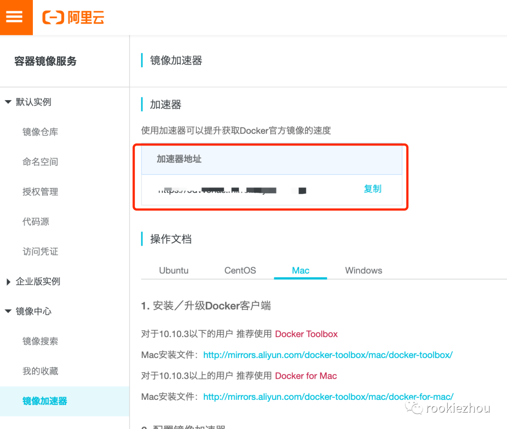Switch to the Windows tab

click(364, 271)
